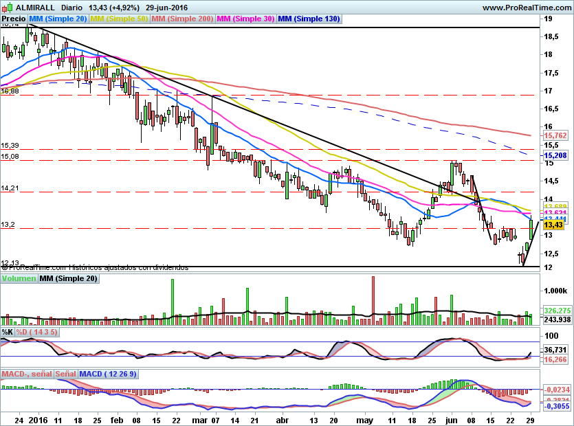Open the %D (14 3 5) settings label
The width and height of the screenshot is (574, 426).
pyautogui.click(x=37, y=332)
